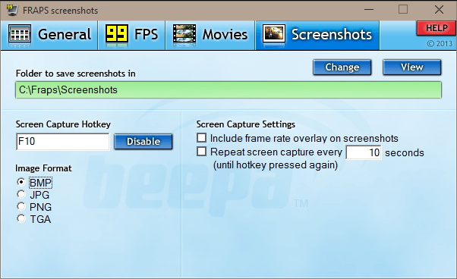The height and width of the screenshot is (279, 457).
Task: Click the © 2013 copyright text
Action: (440, 44)
